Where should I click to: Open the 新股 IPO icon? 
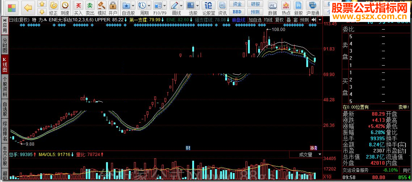(298, 8)
